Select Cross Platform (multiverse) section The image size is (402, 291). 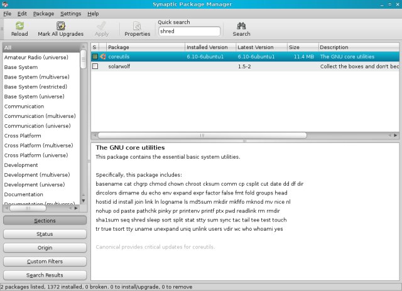[41, 145]
